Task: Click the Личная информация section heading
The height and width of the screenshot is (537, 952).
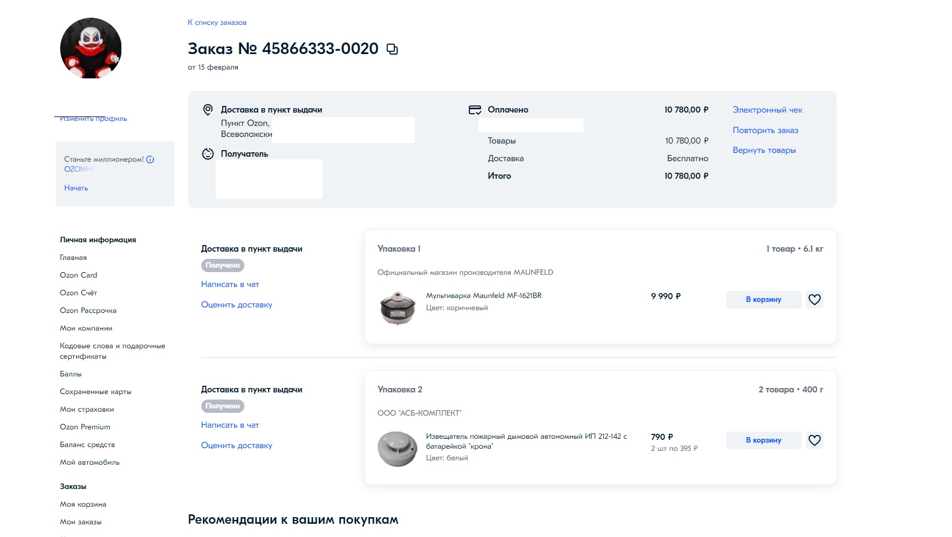Action: coord(98,240)
